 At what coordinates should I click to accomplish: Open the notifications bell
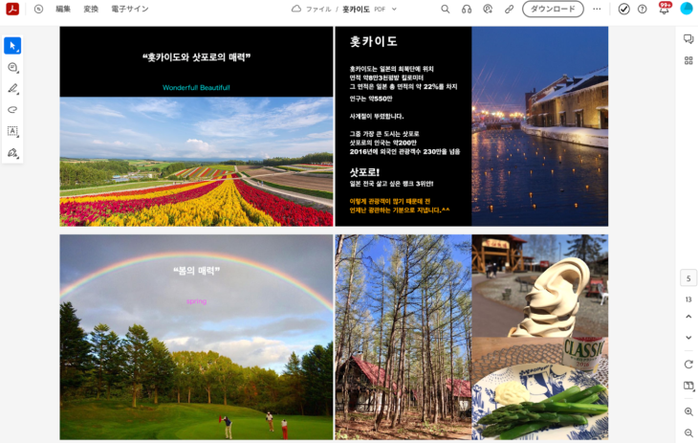[x=665, y=9]
